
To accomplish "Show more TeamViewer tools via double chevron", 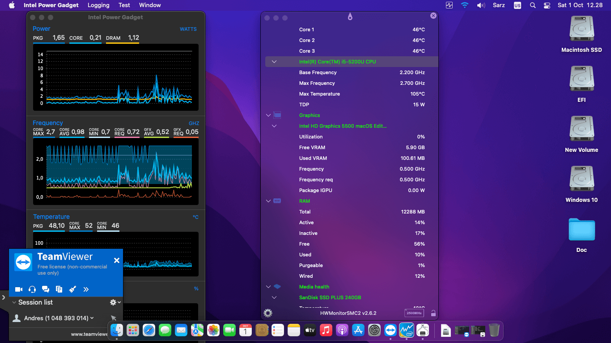I will tap(86, 289).
